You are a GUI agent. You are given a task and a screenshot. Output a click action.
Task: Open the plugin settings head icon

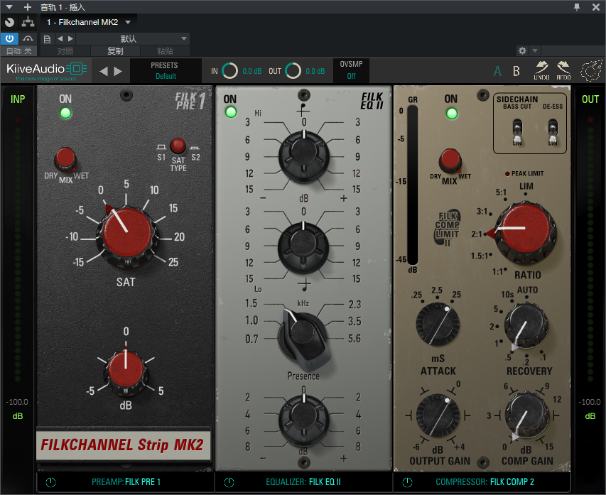click(x=591, y=71)
